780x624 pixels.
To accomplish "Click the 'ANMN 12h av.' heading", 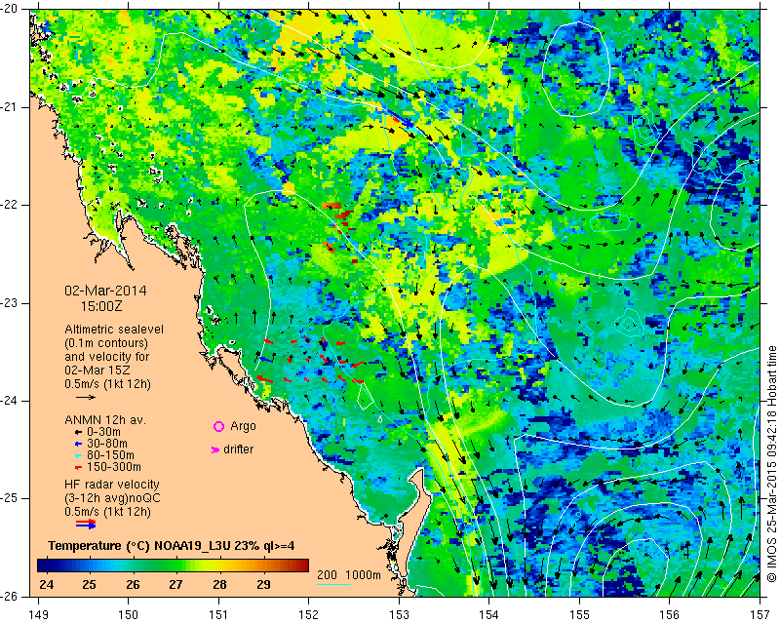I will pos(105,420).
